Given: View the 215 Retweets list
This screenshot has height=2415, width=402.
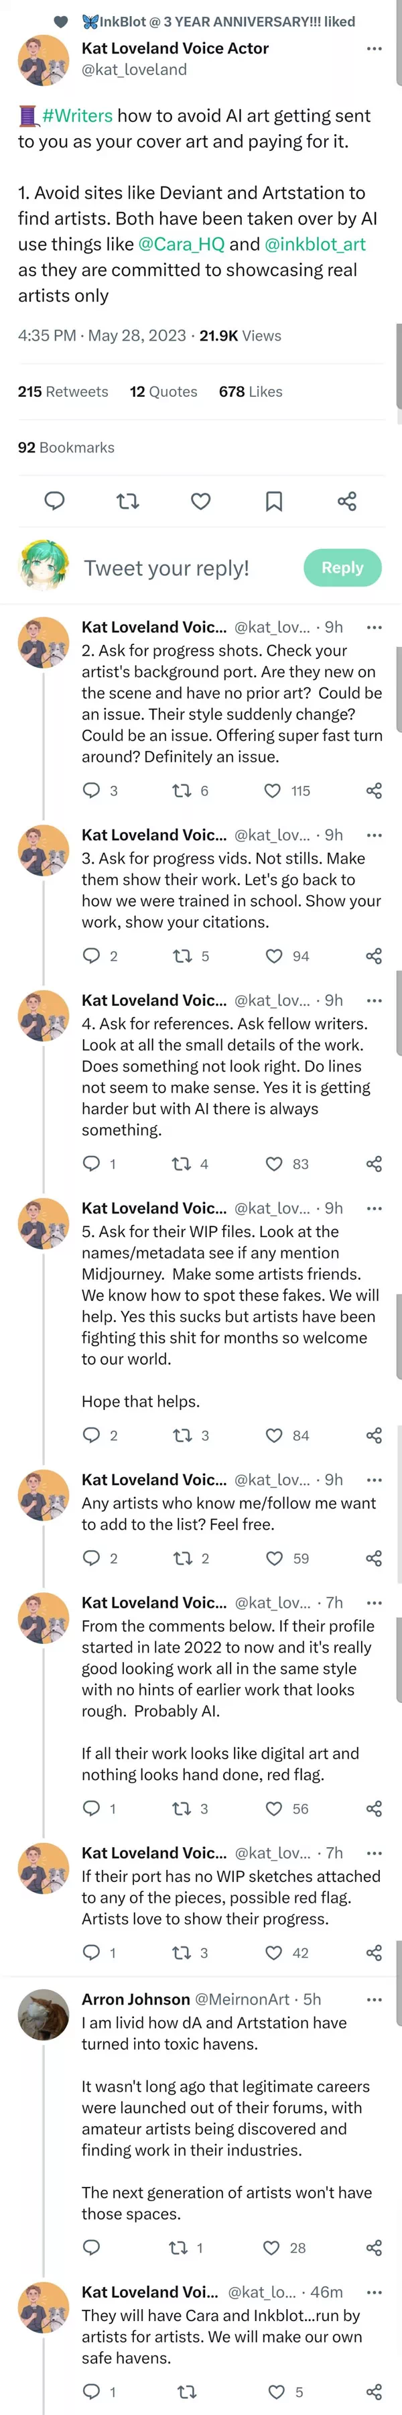Looking at the screenshot, I should [63, 392].
